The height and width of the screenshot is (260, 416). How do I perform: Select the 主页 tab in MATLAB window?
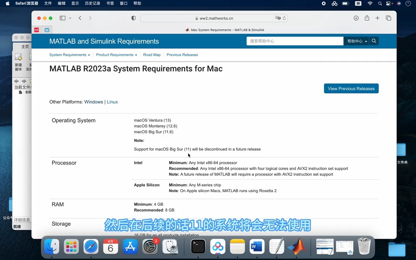pos(25,47)
